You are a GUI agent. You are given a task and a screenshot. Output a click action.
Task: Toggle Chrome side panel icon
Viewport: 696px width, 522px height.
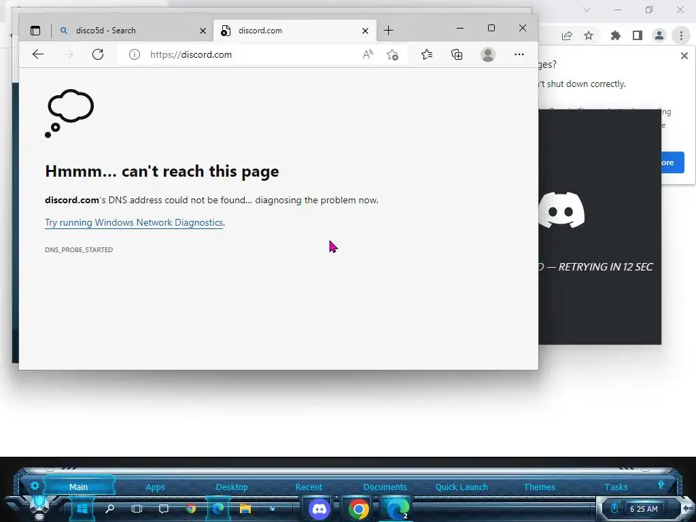[638, 35]
